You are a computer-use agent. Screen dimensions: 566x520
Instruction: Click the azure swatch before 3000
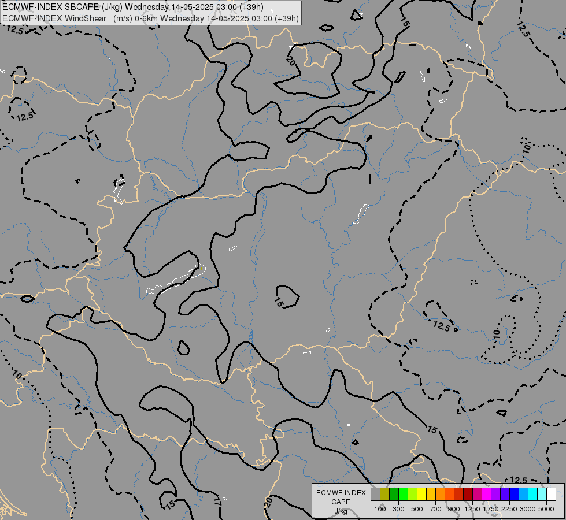(x=523, y=495)
